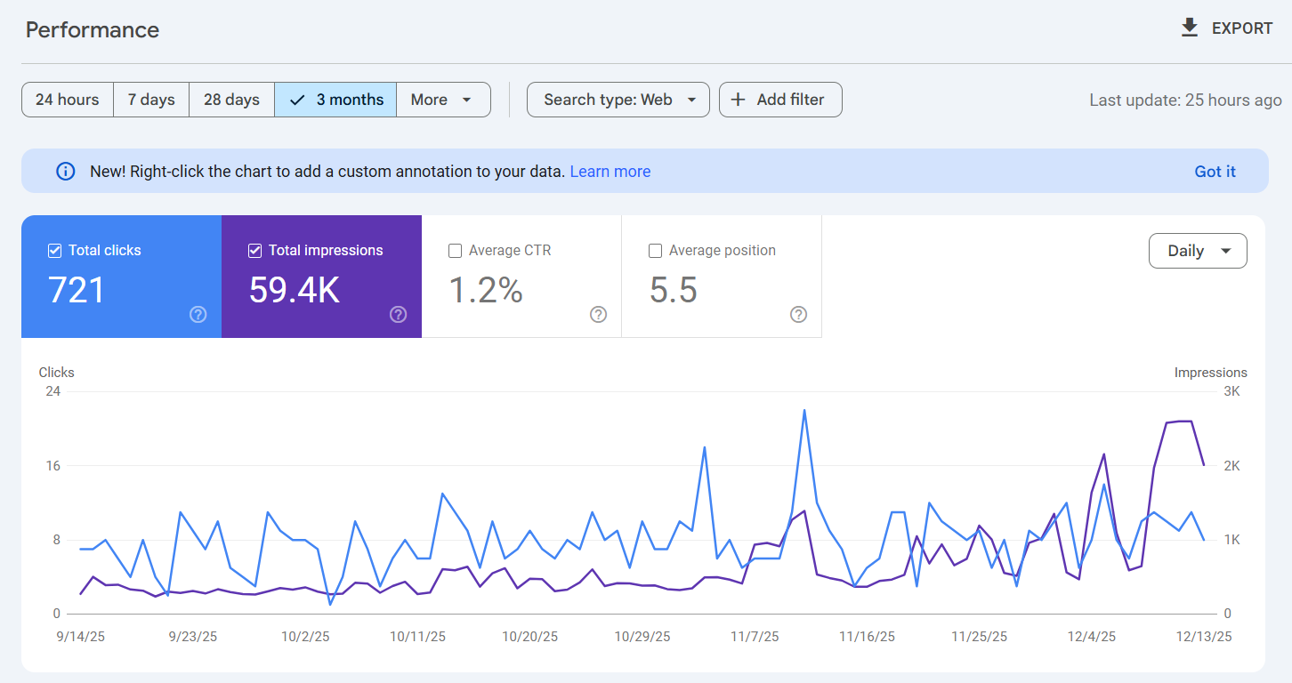1292x683 pixels.
Task: Click help icon on Total clicks card
Action: coord(198,314)
